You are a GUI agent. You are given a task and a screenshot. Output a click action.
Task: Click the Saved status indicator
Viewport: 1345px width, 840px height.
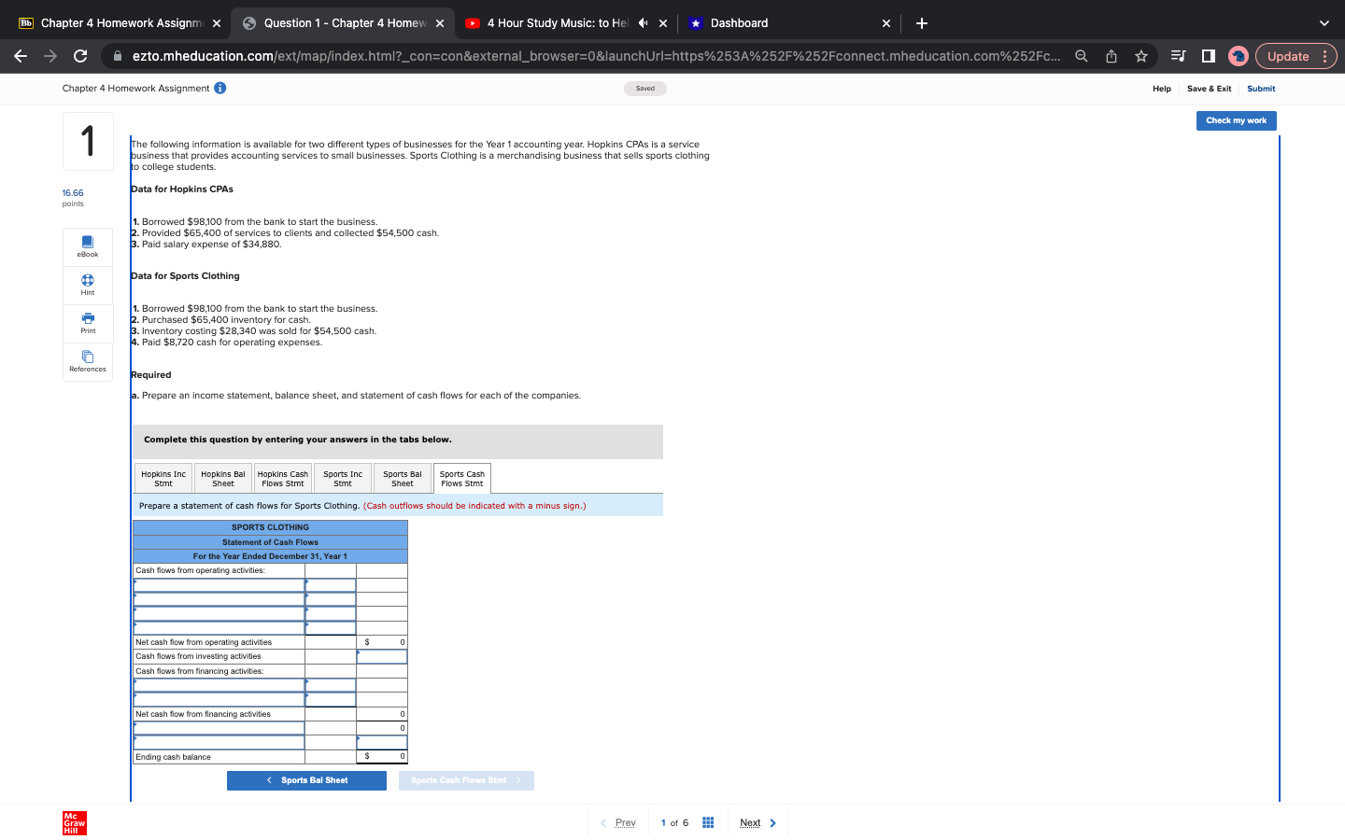(645, 89)
